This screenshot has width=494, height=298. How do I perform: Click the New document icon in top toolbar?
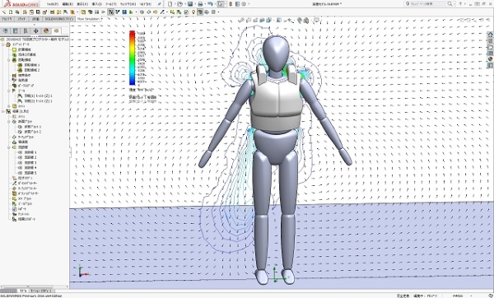[170, 4]
